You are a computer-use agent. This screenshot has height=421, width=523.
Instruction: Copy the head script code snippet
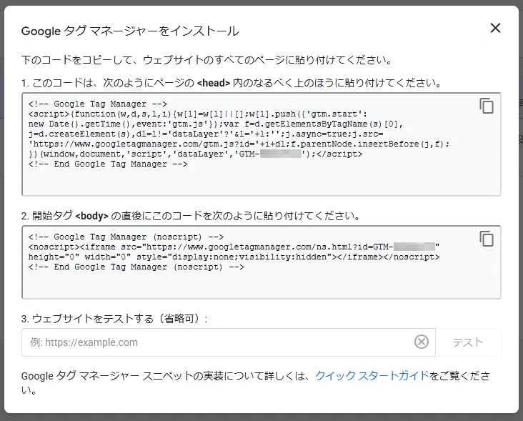pos(487,106)
